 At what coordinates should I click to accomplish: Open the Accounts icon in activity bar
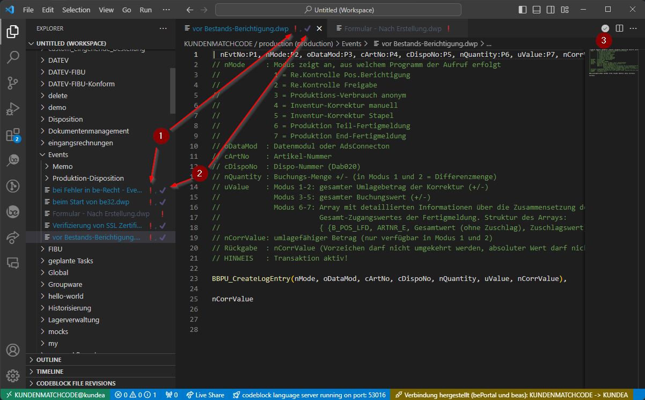point(12,350)
